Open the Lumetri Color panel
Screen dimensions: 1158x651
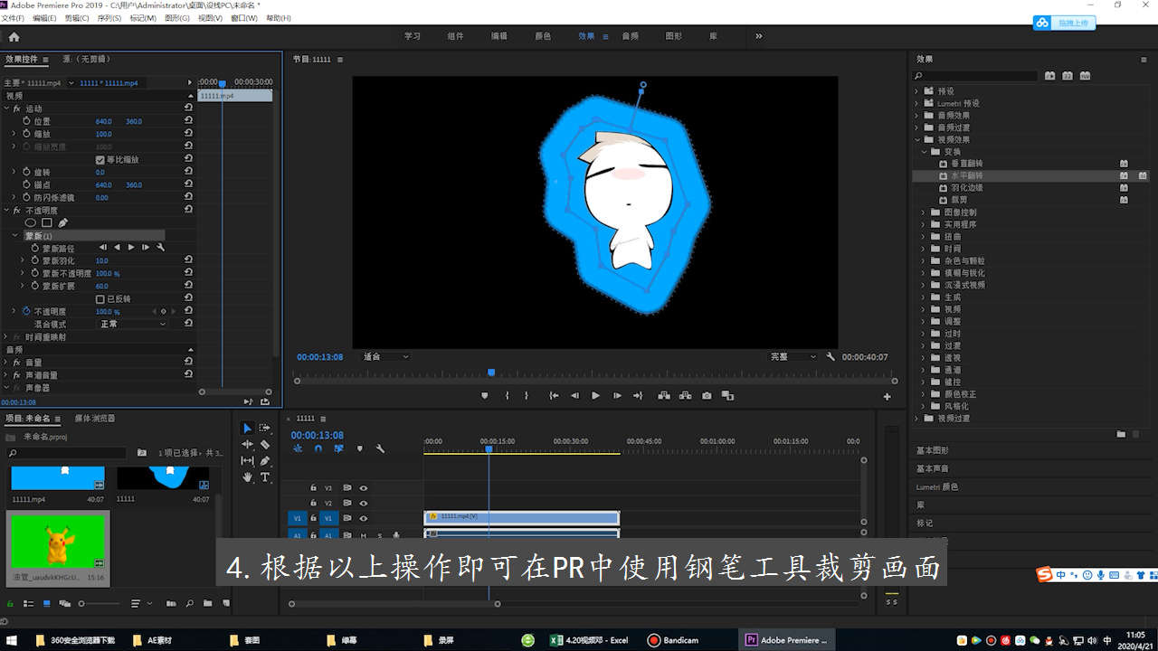pos(937,486)
